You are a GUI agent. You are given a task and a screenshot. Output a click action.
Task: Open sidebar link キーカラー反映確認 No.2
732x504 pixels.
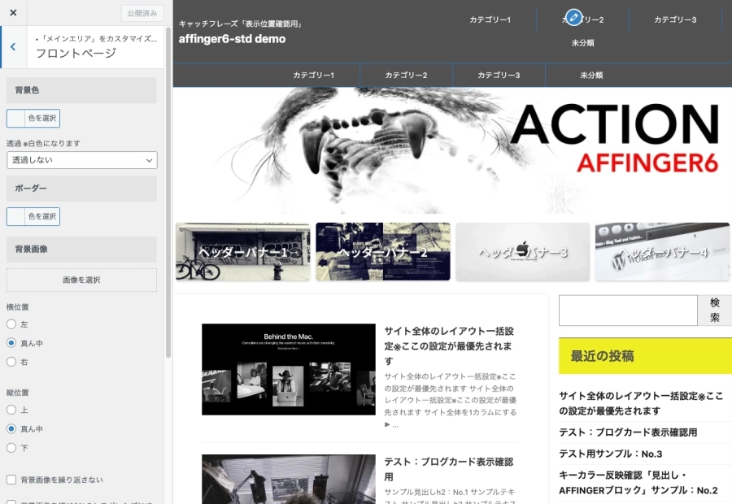pos(638,483)
